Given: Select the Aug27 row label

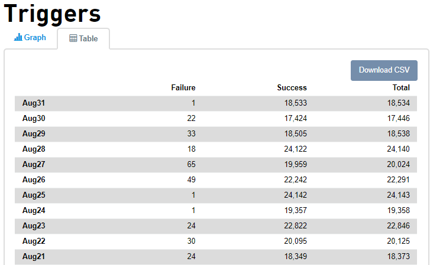Looking at the screenshot, I should 34,165.
